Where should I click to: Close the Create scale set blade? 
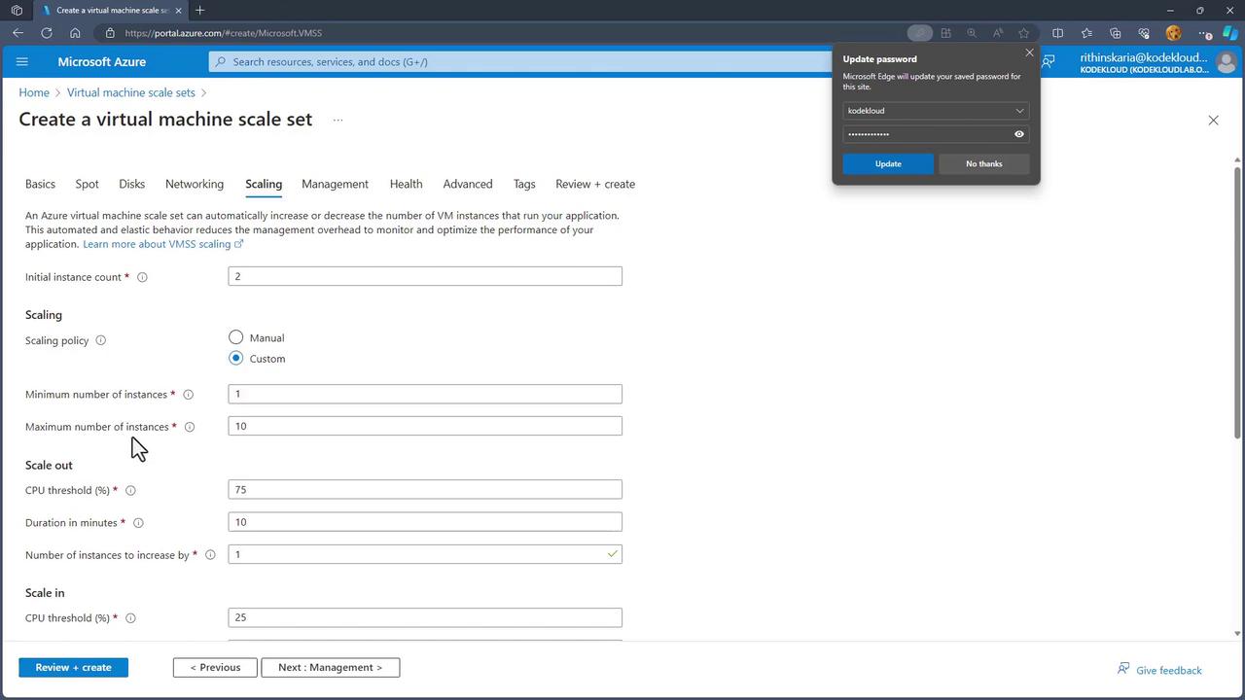1213,121
